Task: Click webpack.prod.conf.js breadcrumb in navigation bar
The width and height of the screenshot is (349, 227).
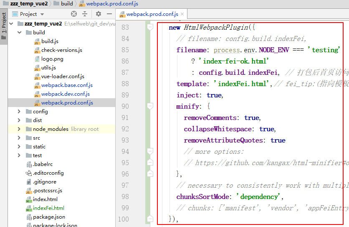Action: click(109, 4)
